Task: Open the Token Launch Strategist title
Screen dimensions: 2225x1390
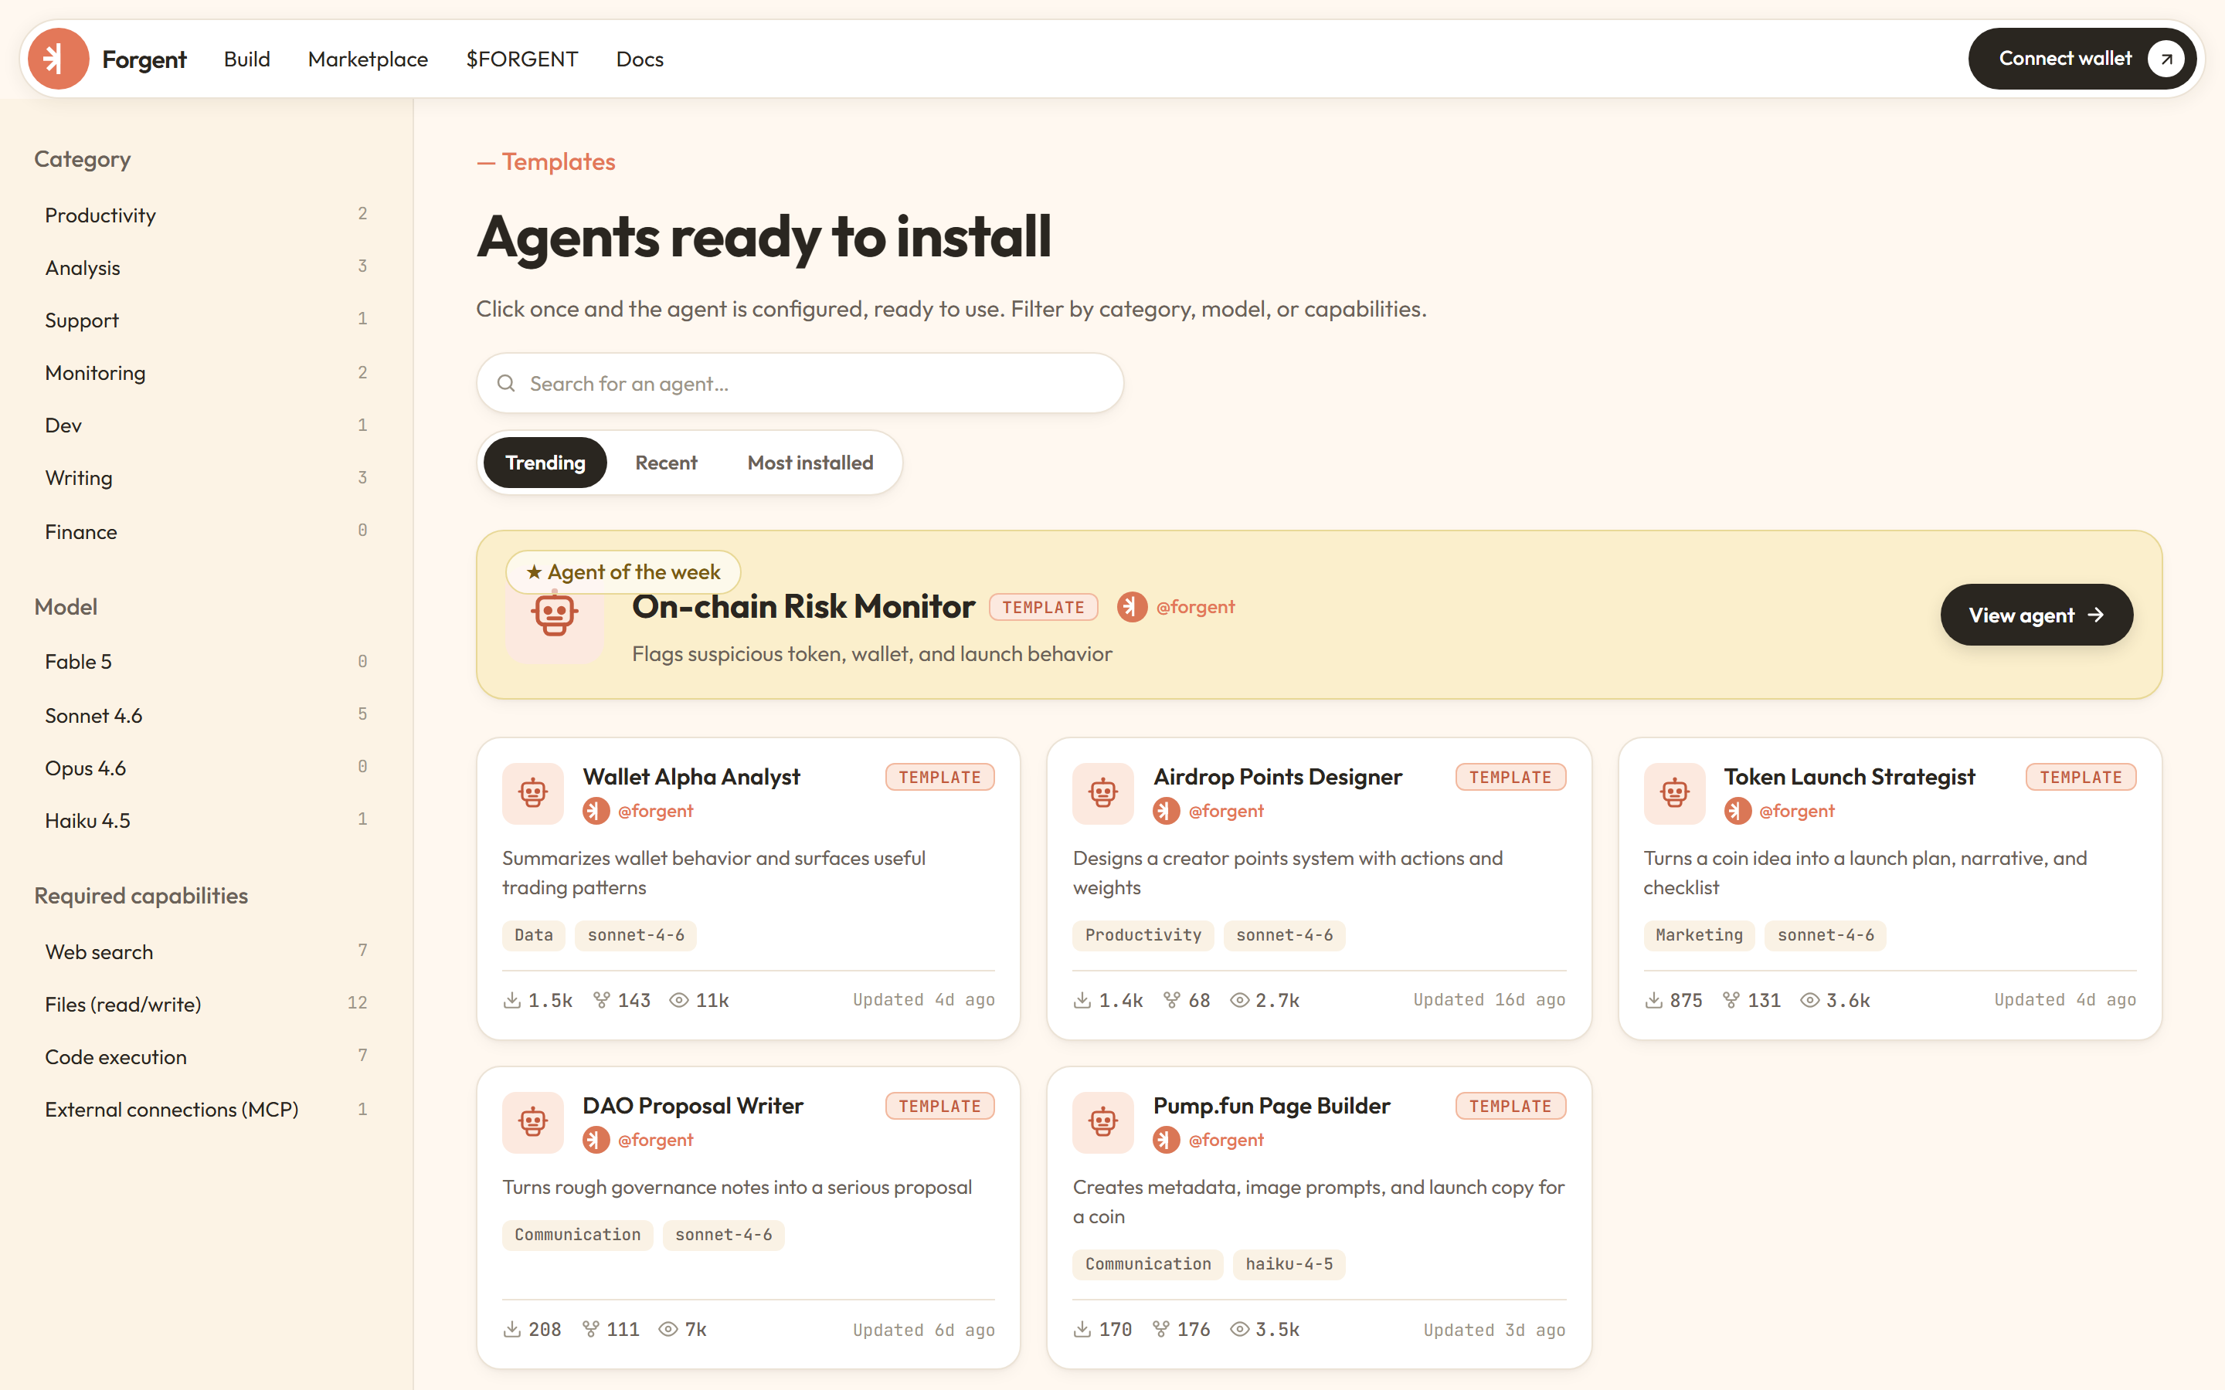Action: tap(1849, 777)
